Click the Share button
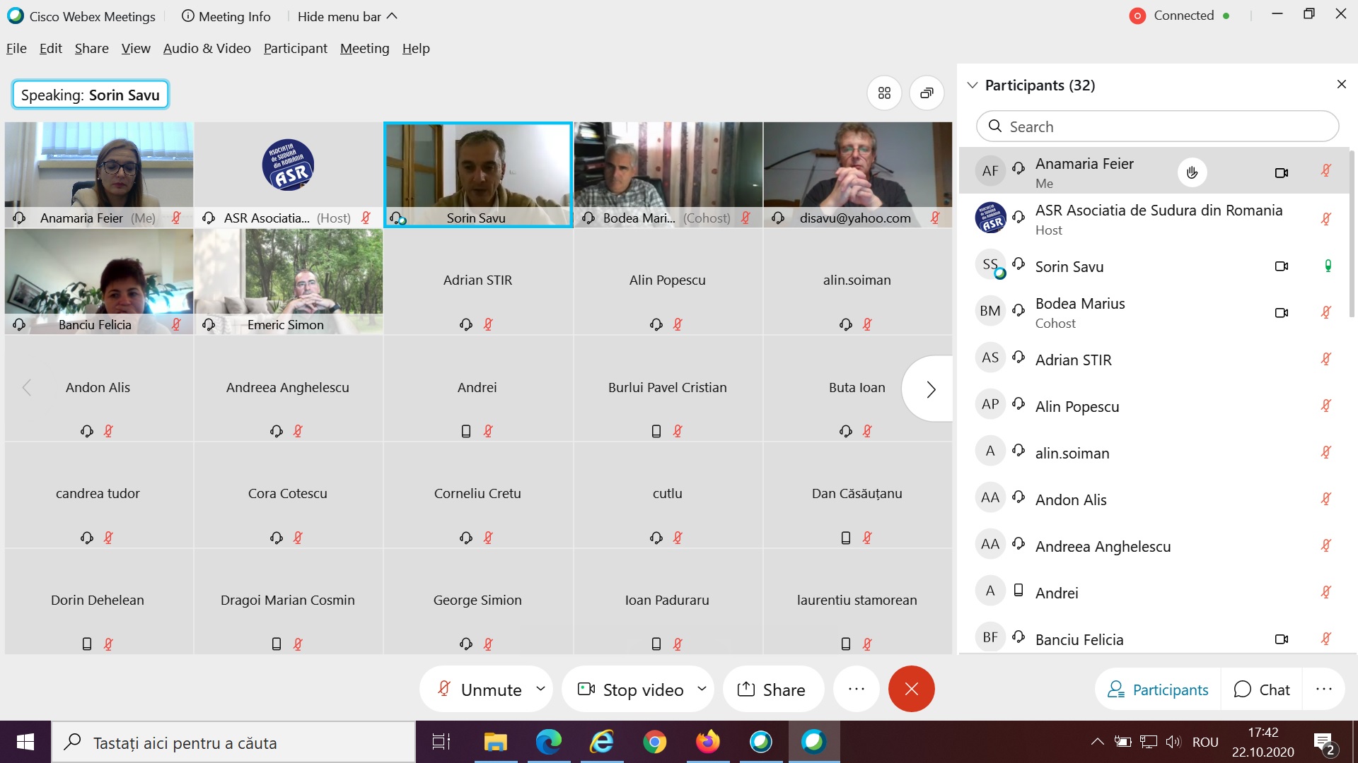Viewport: 1358px width, 763px height. tap(772, 689)
